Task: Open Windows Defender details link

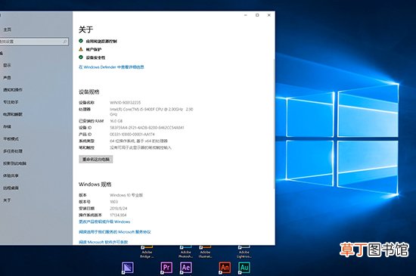Action: (x=111, y=67)
